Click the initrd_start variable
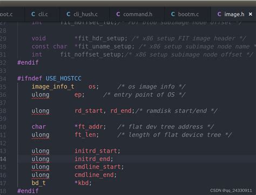 [96, 151]
